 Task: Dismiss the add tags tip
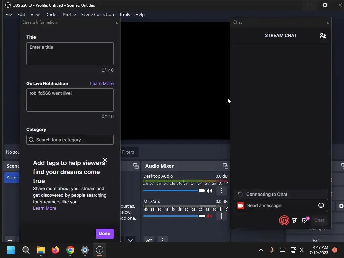pos(105,160)
